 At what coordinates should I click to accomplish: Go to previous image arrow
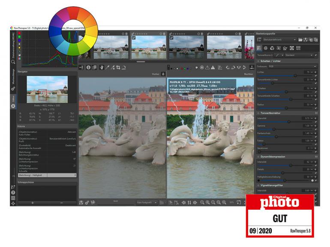[183, 202]
